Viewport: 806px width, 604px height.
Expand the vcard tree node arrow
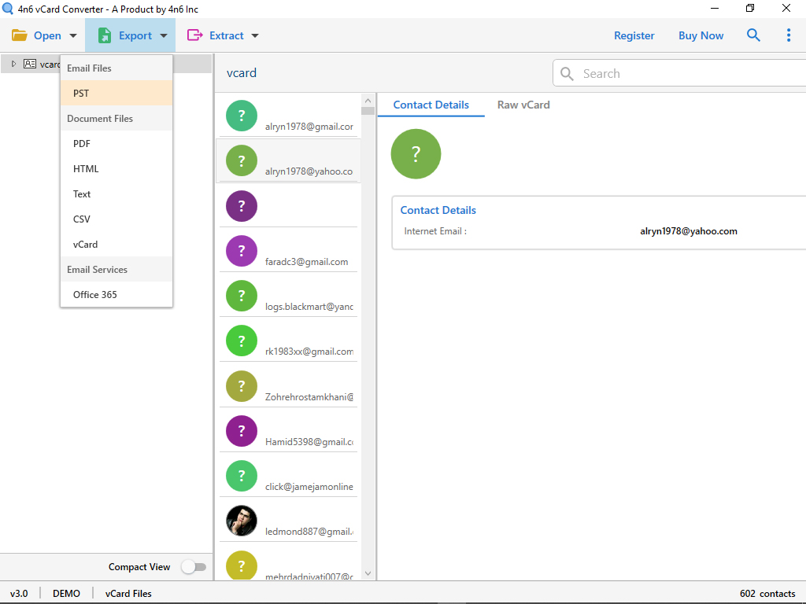(x=14, y=64)
